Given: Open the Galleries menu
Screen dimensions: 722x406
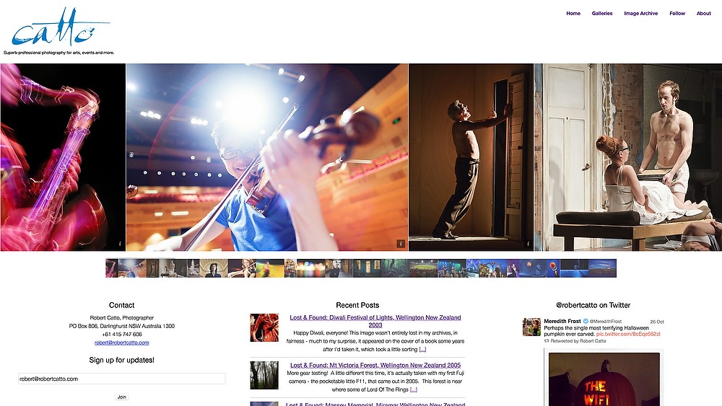Looking at the screenshot, I should point(602,13).
